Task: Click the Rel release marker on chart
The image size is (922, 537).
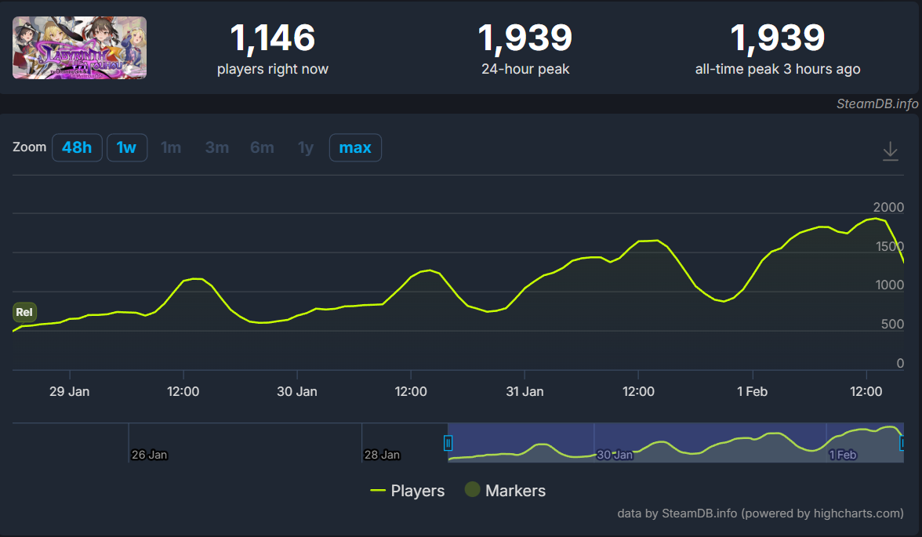Action: coord(24,312)
